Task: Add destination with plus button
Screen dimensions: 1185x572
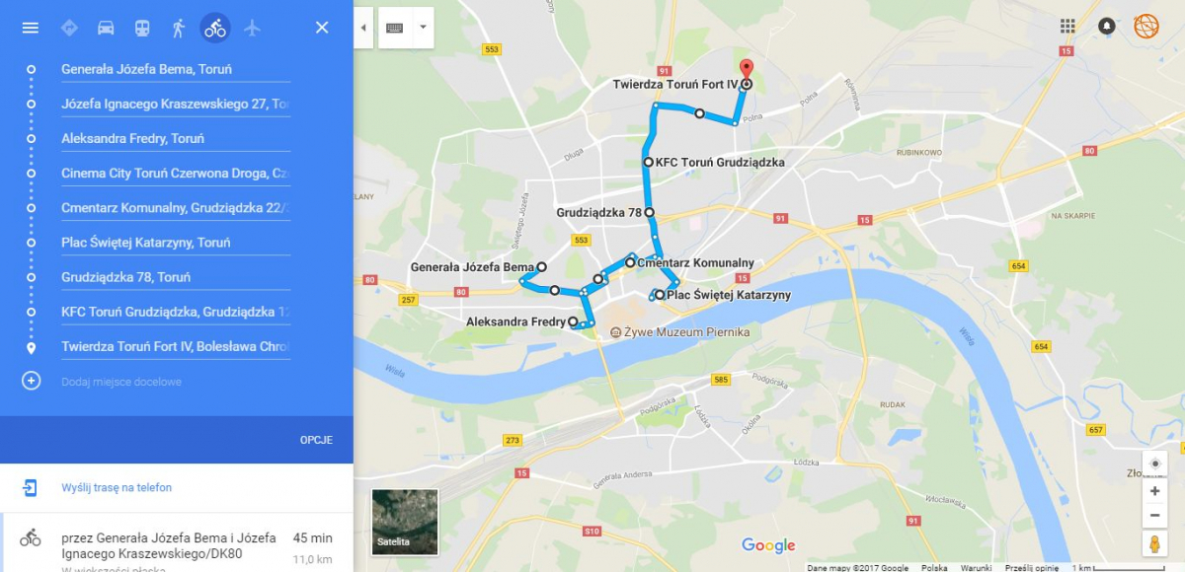Action: 31,381
